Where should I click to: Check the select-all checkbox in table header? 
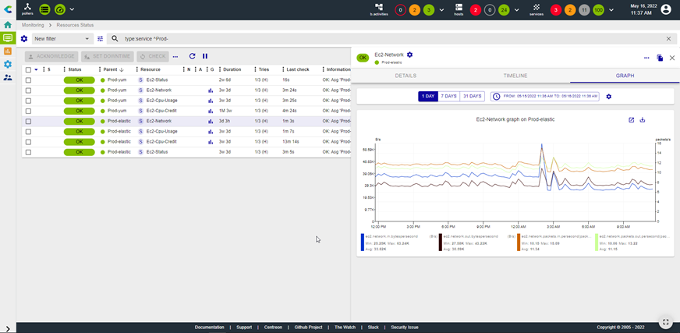pos(29,69)
